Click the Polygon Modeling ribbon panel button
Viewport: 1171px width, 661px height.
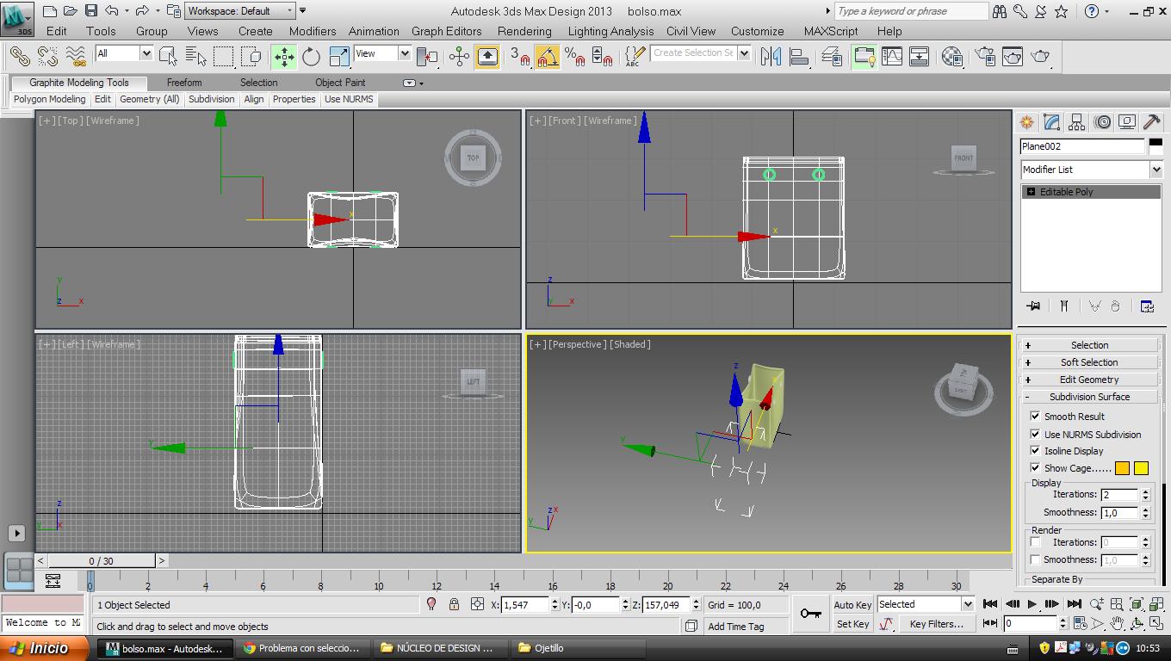[x=50, y=99]
